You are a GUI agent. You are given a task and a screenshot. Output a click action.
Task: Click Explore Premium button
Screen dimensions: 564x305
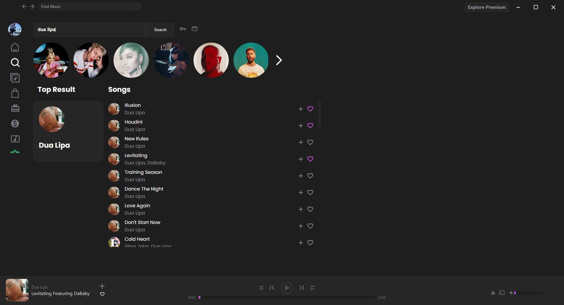487,7
